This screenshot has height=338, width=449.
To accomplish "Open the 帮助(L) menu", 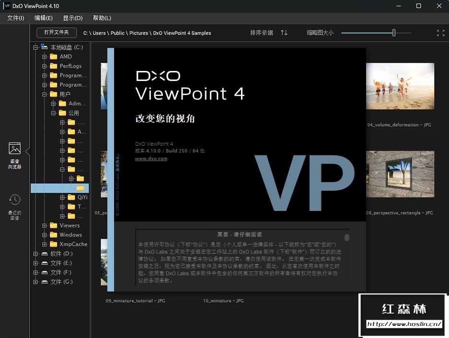I will click(102, 18).
